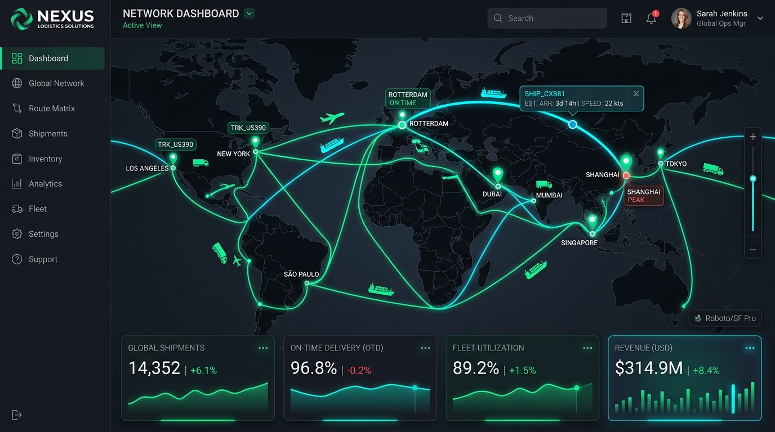Click the TRK_US390 label above New York
775x432 pixels.
248,128
